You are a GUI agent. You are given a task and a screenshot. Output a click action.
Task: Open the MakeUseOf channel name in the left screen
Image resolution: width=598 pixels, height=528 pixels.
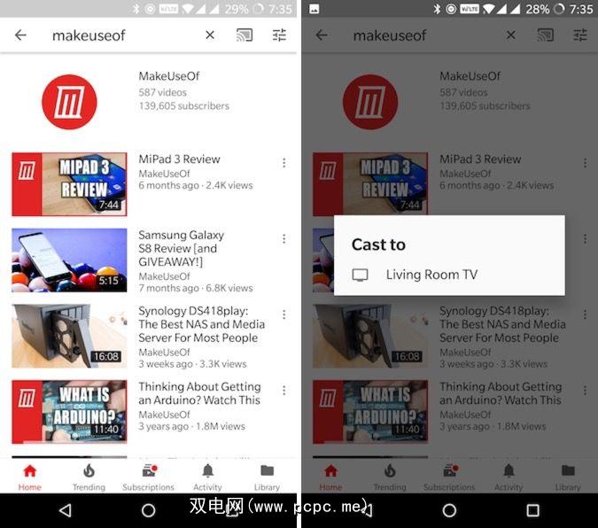[x=169, y=76]
